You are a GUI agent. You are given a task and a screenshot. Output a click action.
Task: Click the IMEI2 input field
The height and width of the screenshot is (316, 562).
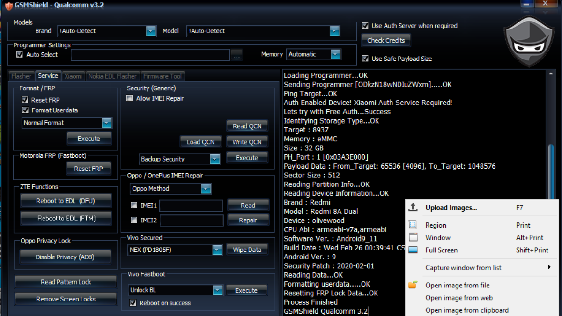click(191, 220)
